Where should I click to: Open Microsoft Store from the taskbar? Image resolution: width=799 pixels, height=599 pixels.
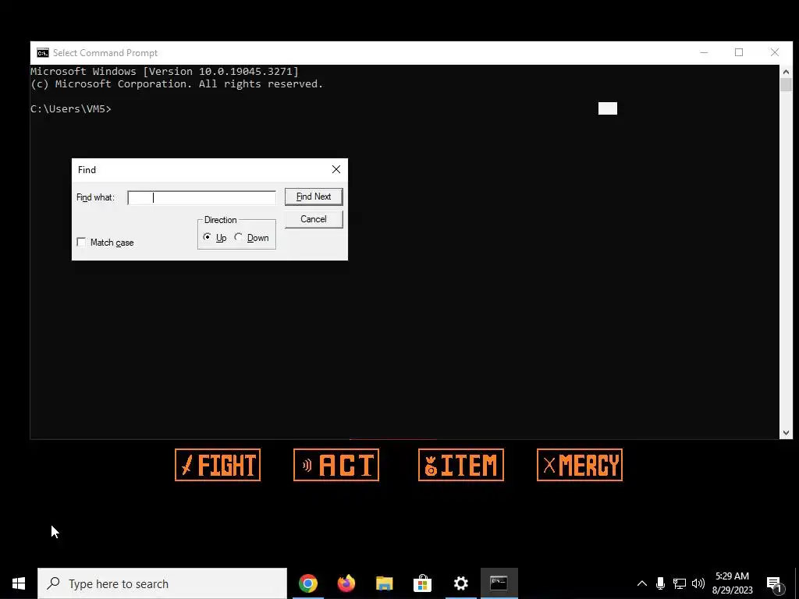tap(422, 583)
